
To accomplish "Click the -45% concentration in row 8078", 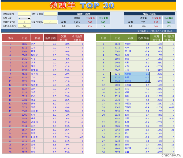I will click(156, 152).
